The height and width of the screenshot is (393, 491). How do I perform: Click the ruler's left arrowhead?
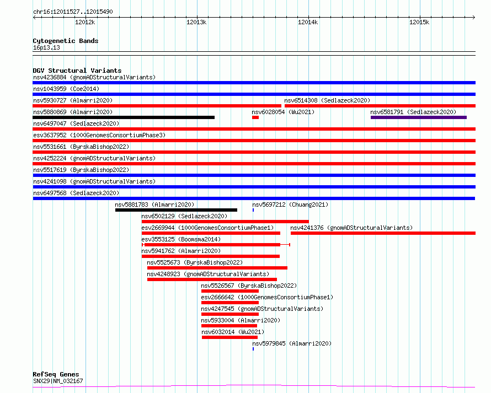pos(34,18)
